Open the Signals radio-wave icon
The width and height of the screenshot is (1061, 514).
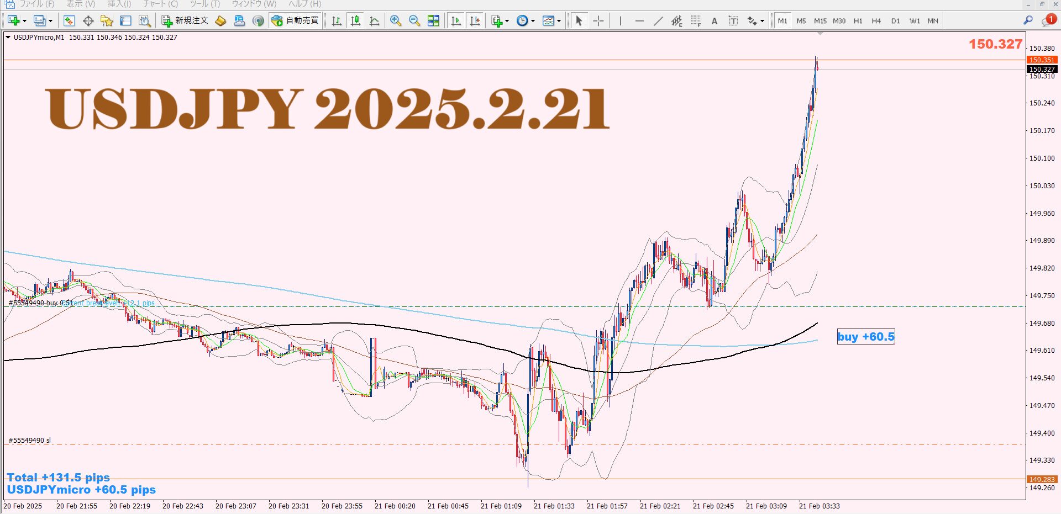(x=258, y=21)
